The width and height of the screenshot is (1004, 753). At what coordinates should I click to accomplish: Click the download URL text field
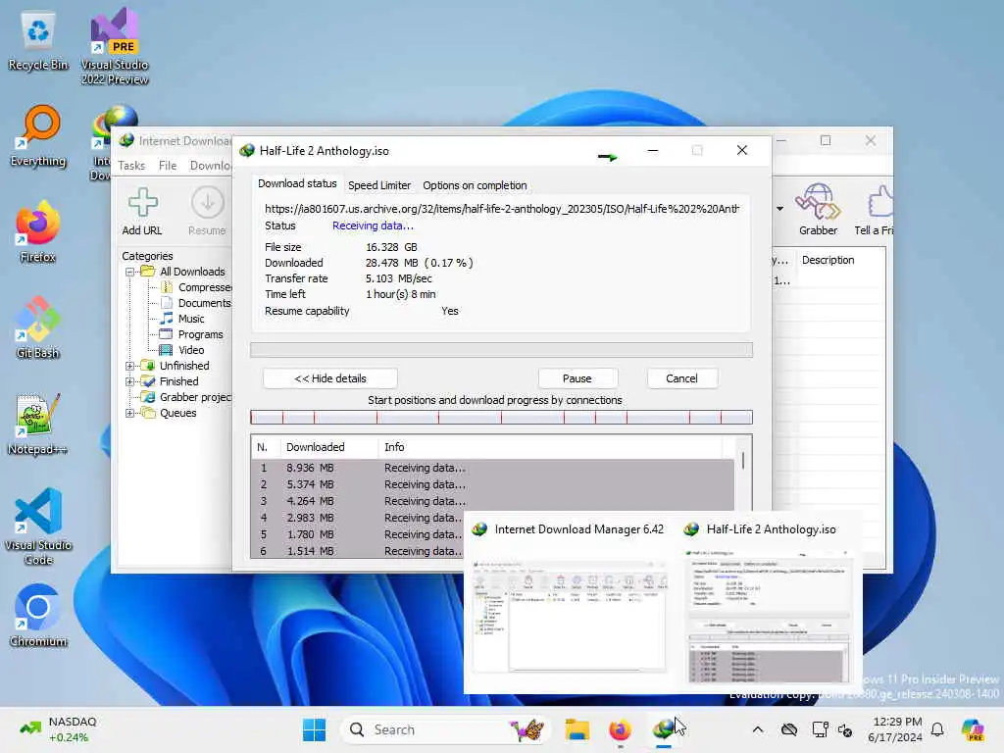[502, 209]
